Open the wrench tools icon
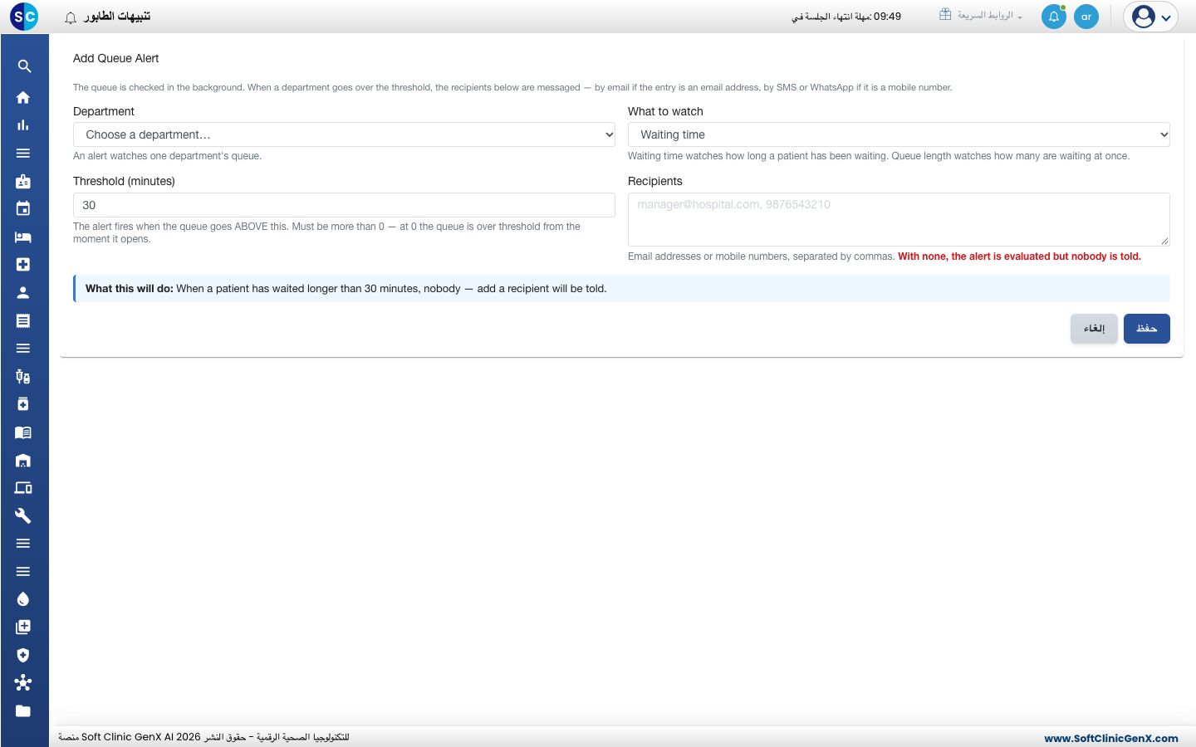 click(23, 515)
